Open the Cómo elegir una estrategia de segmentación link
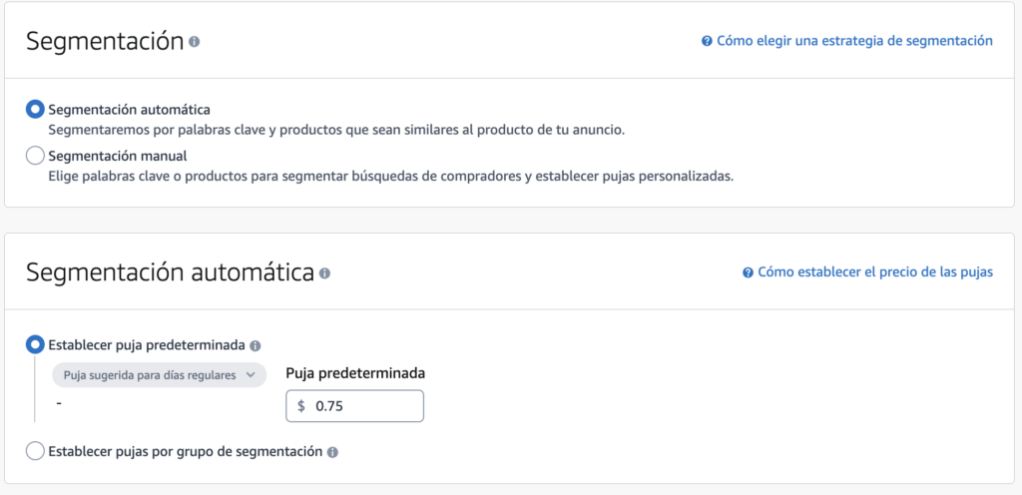This screenshot has height=495, width=1022. 854,41
